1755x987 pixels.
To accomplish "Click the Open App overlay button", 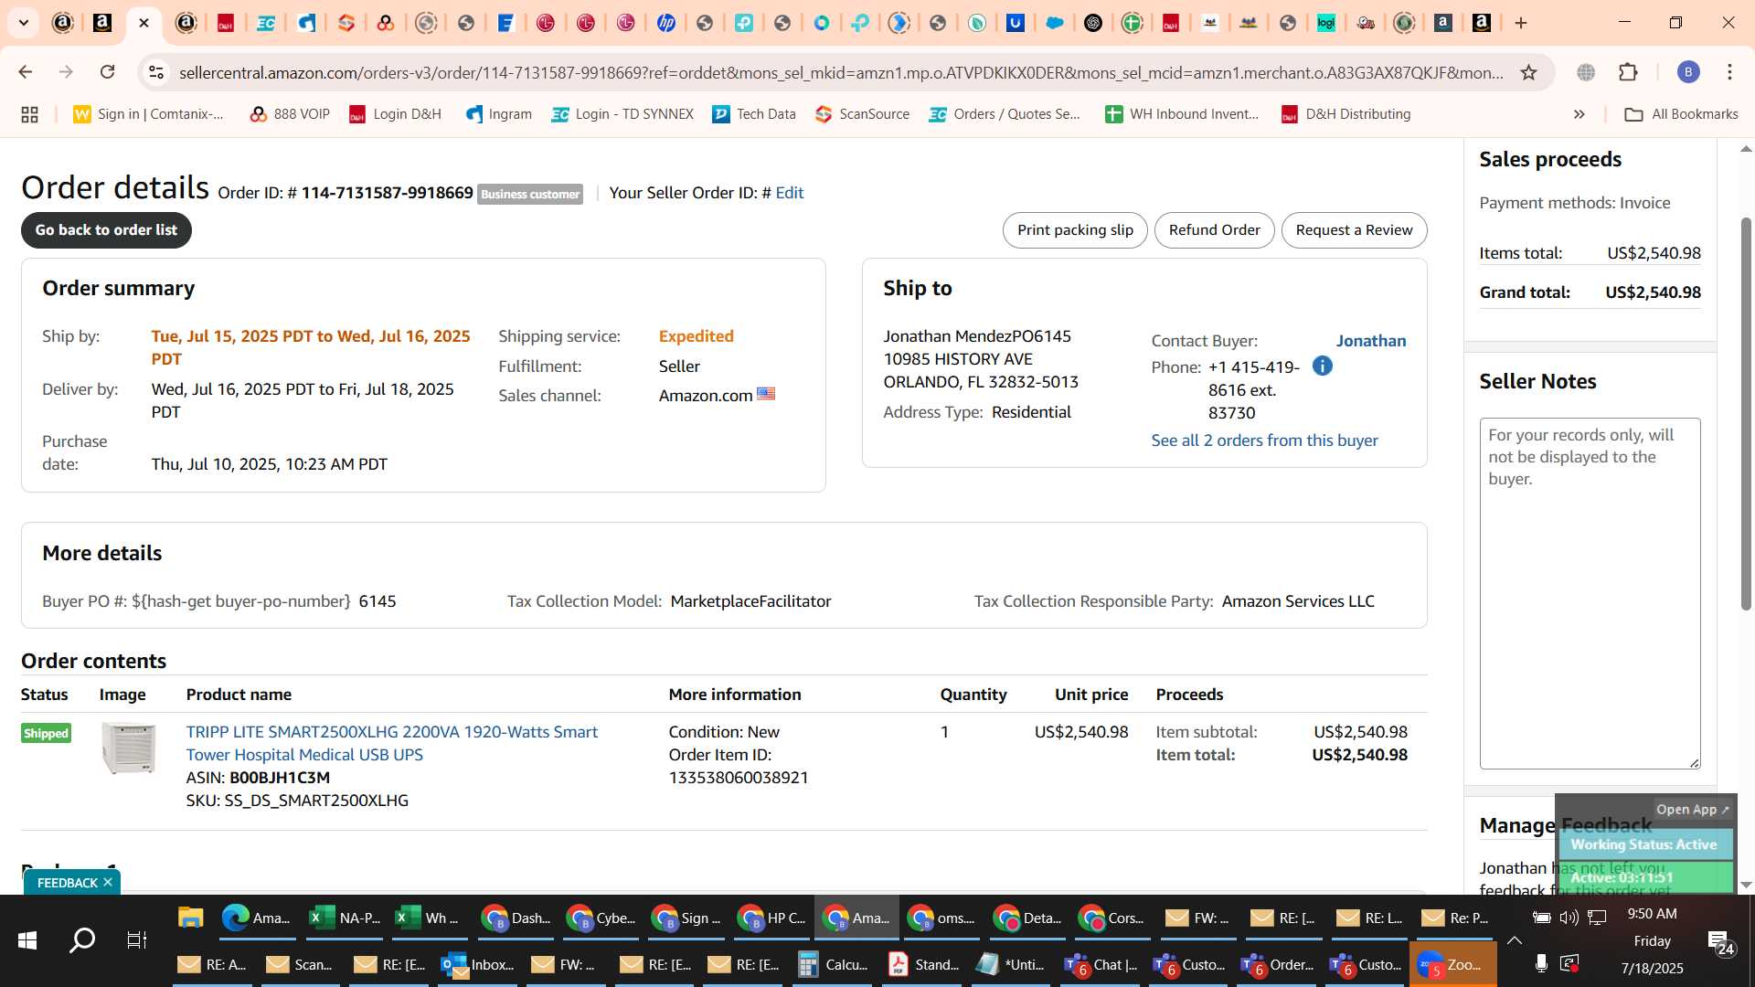I will click(x=1693, y=810).
